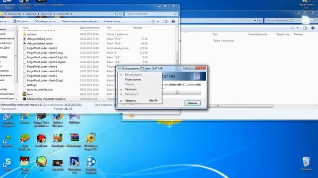Viewport: 318px width, 178px height.
Task: Select the Папка с файлами row in archive window
Action: pos(223,41)
